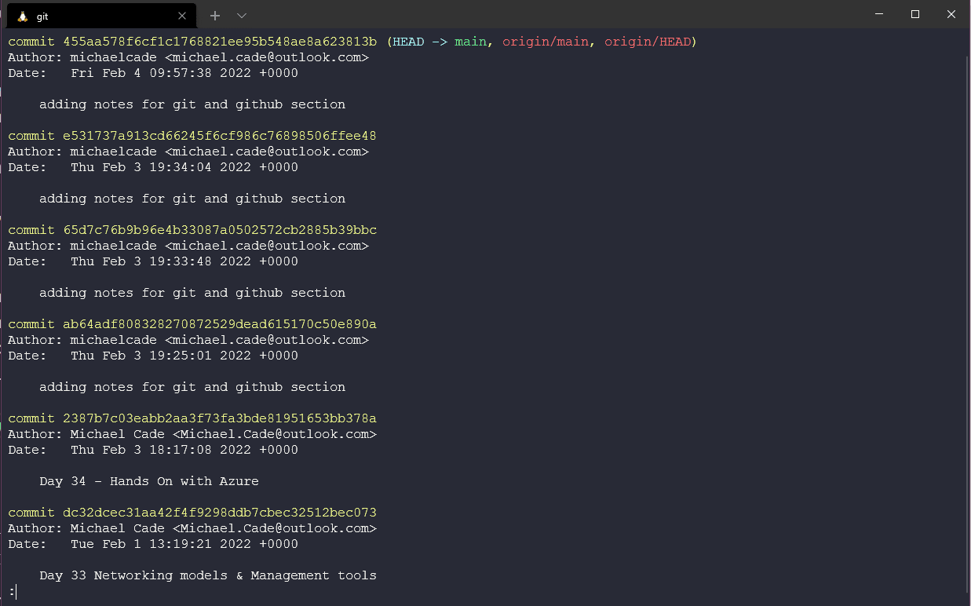Click the origin/HEAD ref label
Screen dimensions: 971x606
(x=647, y=42)
